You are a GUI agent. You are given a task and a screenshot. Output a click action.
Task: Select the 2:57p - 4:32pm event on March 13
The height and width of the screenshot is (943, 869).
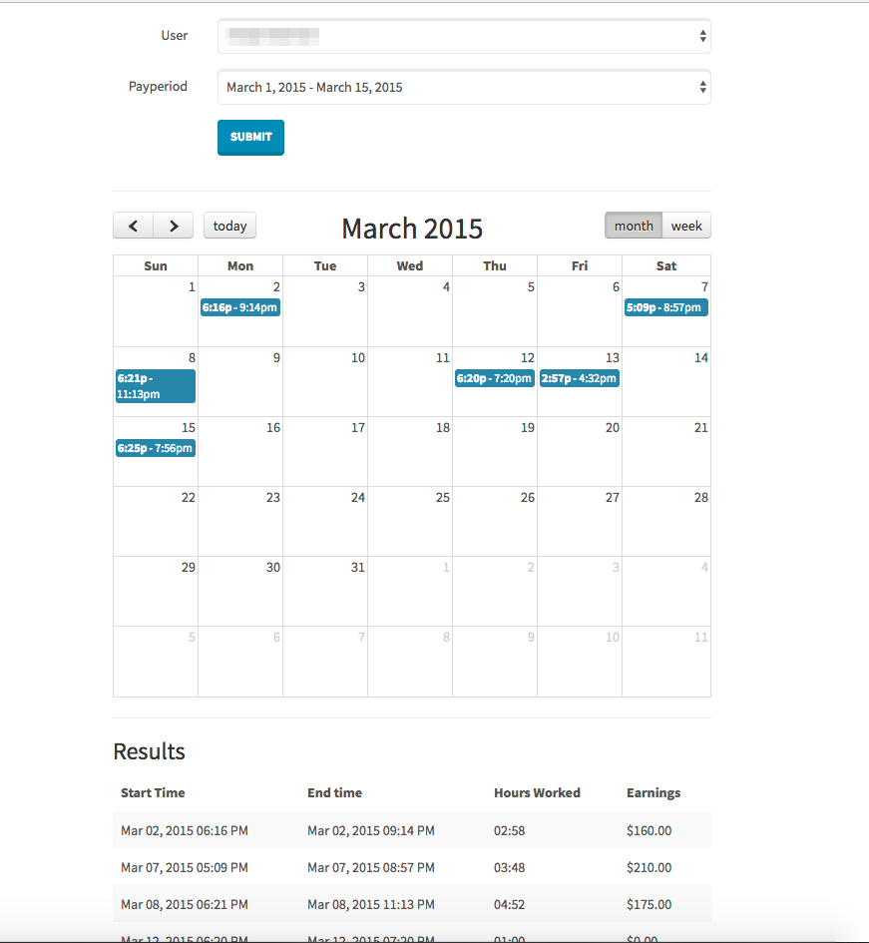click(x=579, y=379)
